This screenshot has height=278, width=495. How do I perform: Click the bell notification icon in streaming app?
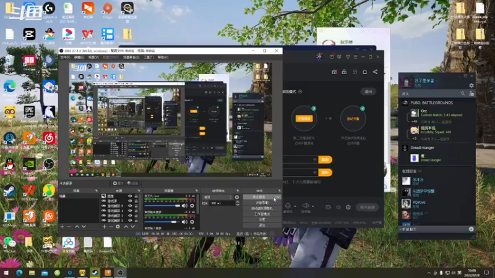click(364, 72)
